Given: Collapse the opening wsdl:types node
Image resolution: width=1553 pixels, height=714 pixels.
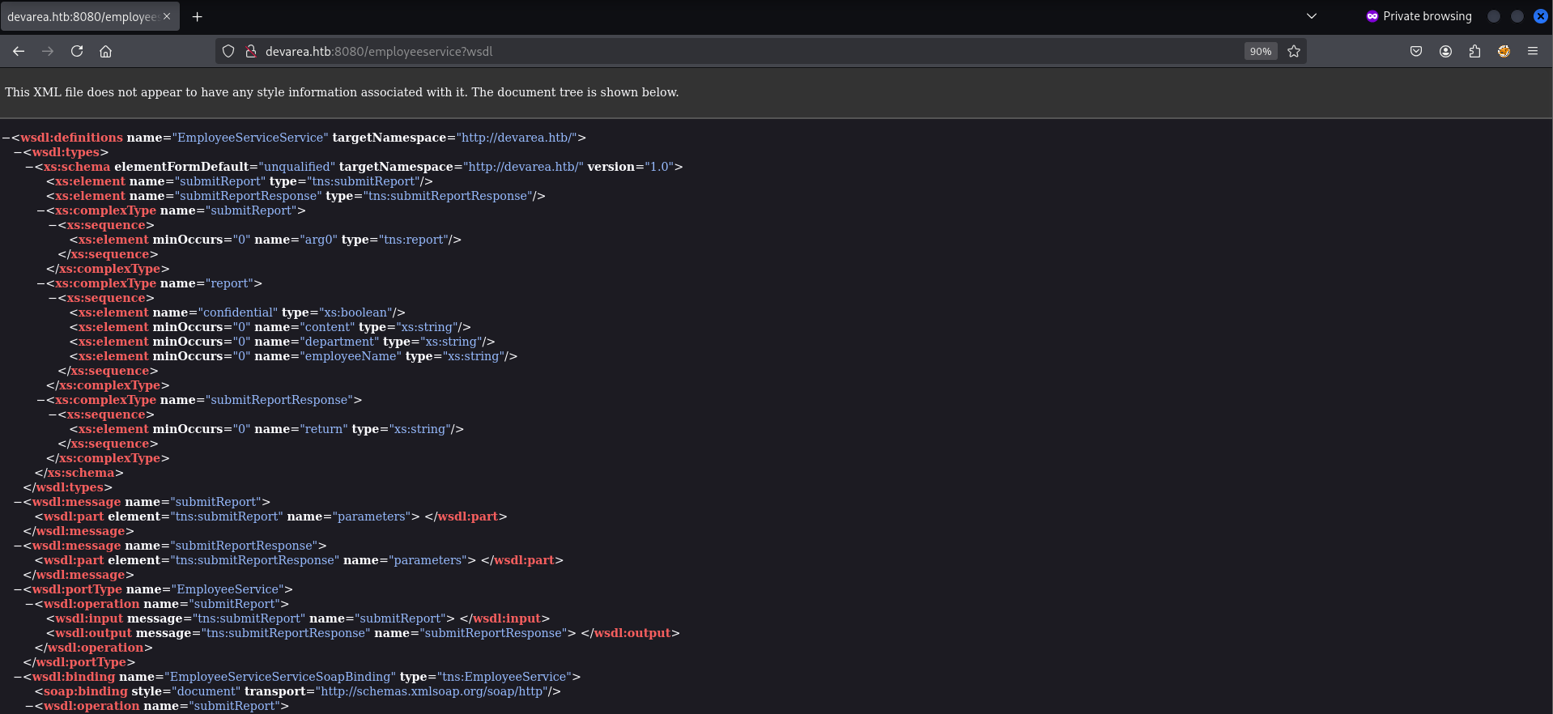Looking at the screenshot, I should point(17,152).
